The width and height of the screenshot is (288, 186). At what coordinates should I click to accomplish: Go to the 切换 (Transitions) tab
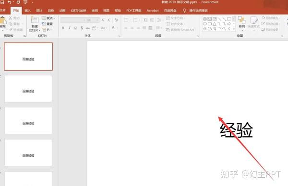click(51, 11)
